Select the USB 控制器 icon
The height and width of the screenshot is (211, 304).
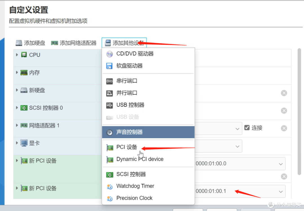pyautogui.click(x=110, y=105)
